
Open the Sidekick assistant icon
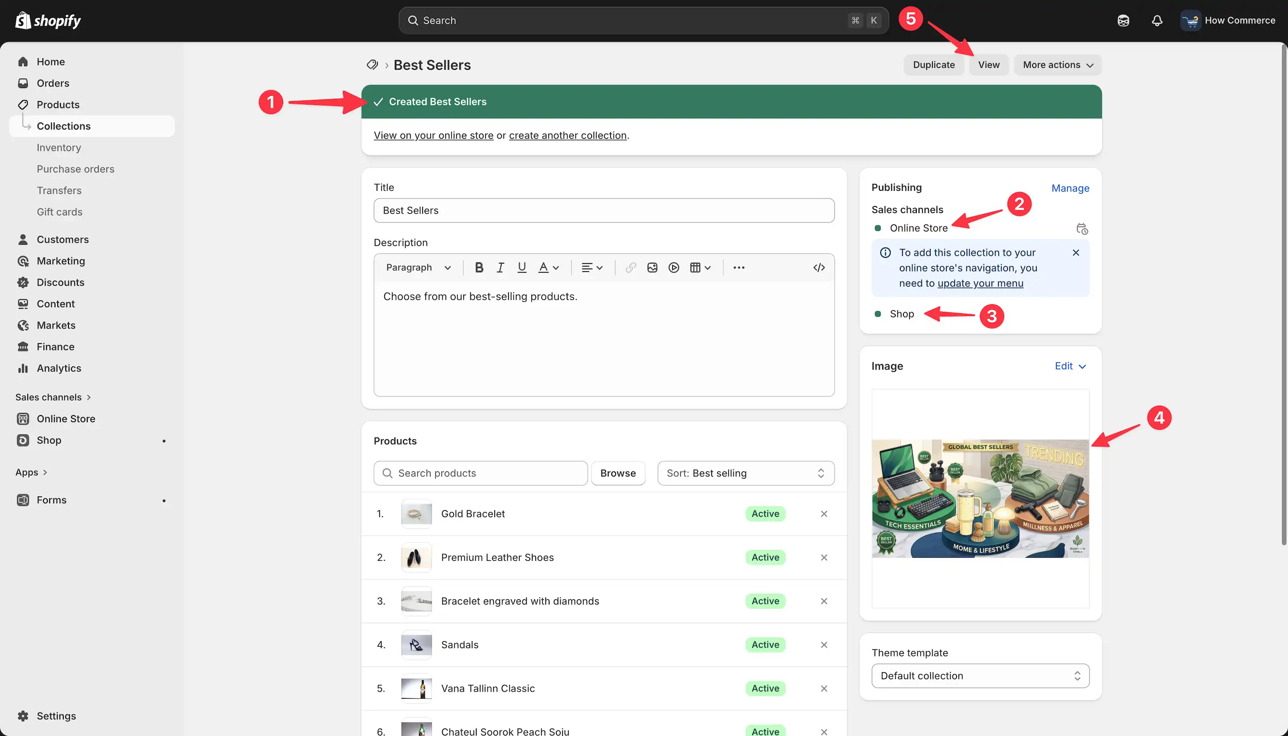1123,21
